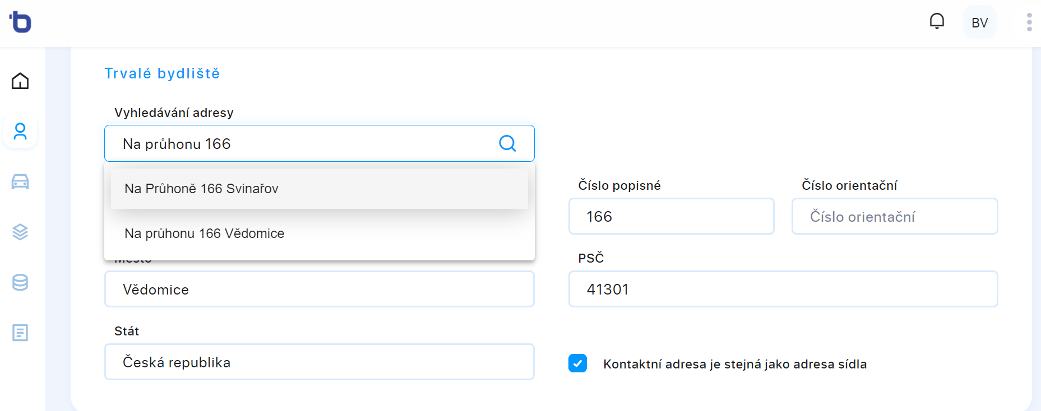Open the BV user avatar menu

pos(979,22)
